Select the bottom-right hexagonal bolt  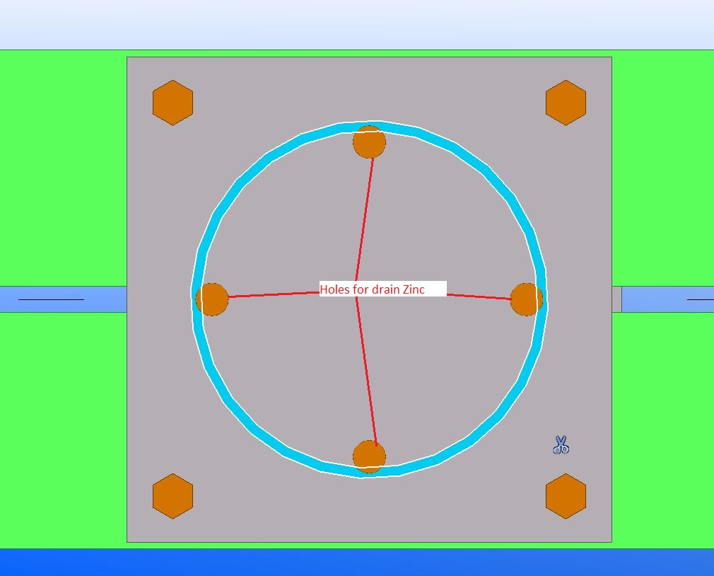click(x=566, y=495)
